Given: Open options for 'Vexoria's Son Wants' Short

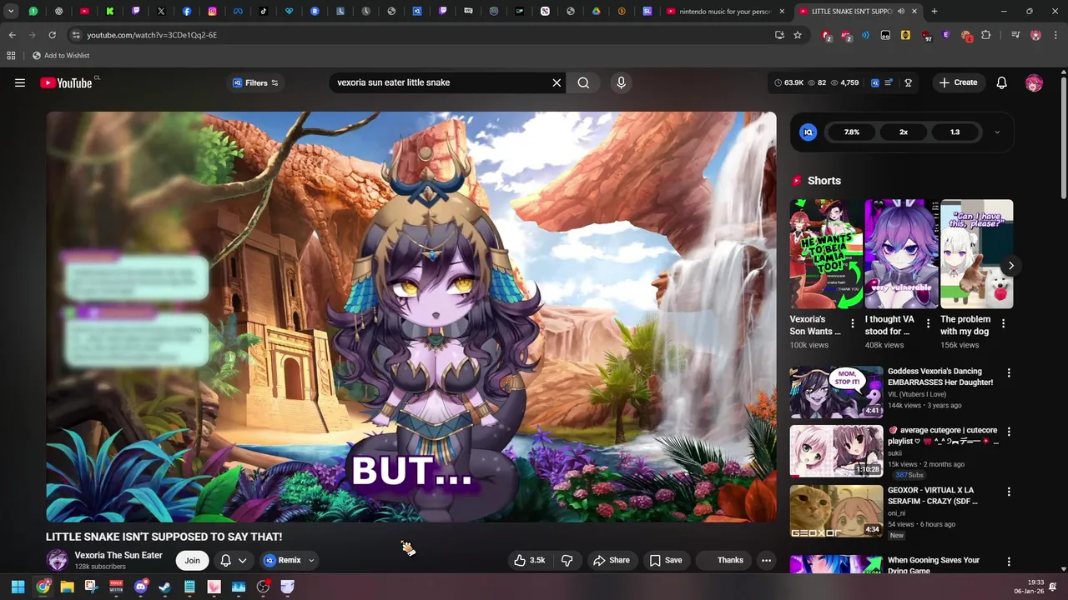Looking at the screenshot, I should tap(852, 323).
